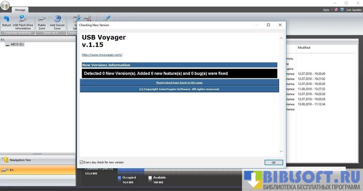363x191 pixels.
Task: Open the www.mvoyager.com link
Action: [x=102, y=55]
